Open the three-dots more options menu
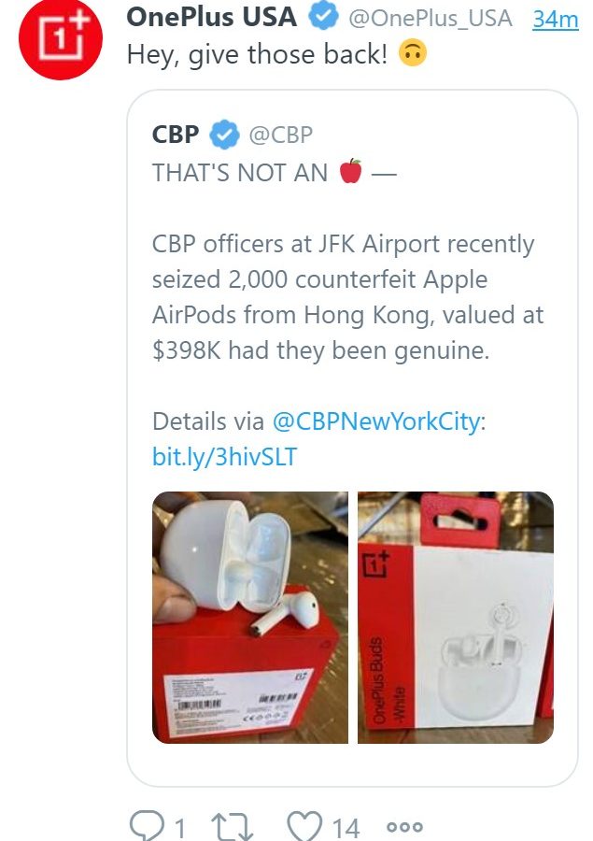The width and height of the screenshot is (593, 841). pos(404,827)
